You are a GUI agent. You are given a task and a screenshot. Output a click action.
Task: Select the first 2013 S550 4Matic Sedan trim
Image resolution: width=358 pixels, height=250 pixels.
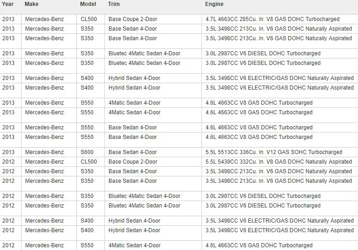click(135, 103)
